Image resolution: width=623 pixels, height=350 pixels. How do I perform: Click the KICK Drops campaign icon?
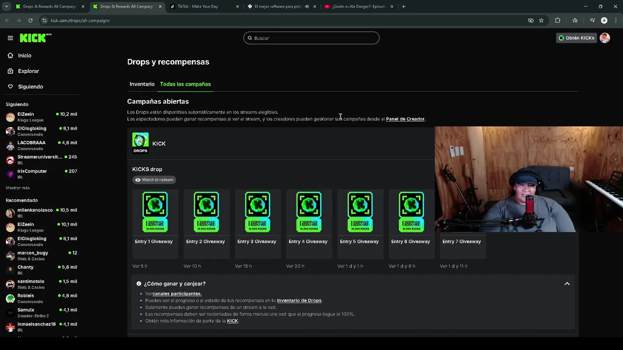140,143
